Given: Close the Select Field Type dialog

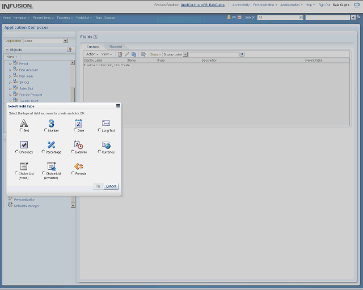Looking at the screenshot, I should pos(118,106).
